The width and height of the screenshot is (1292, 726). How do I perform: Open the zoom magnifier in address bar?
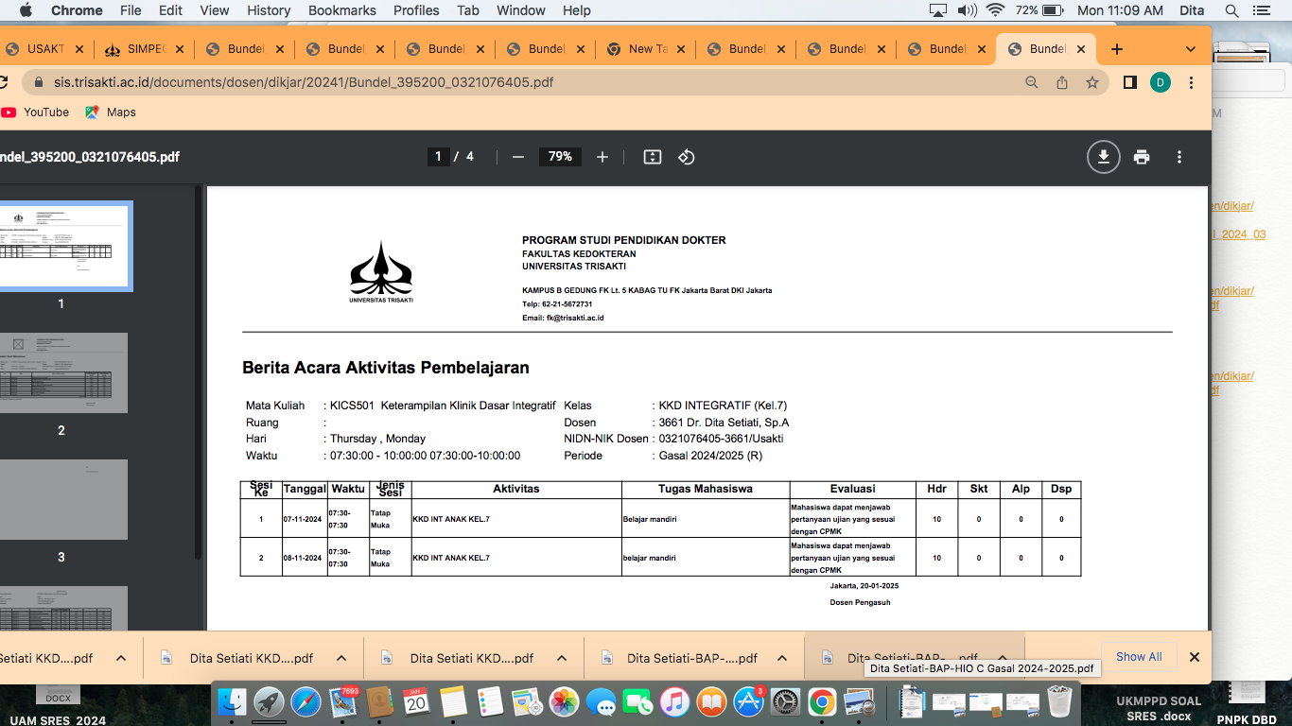1032,82
